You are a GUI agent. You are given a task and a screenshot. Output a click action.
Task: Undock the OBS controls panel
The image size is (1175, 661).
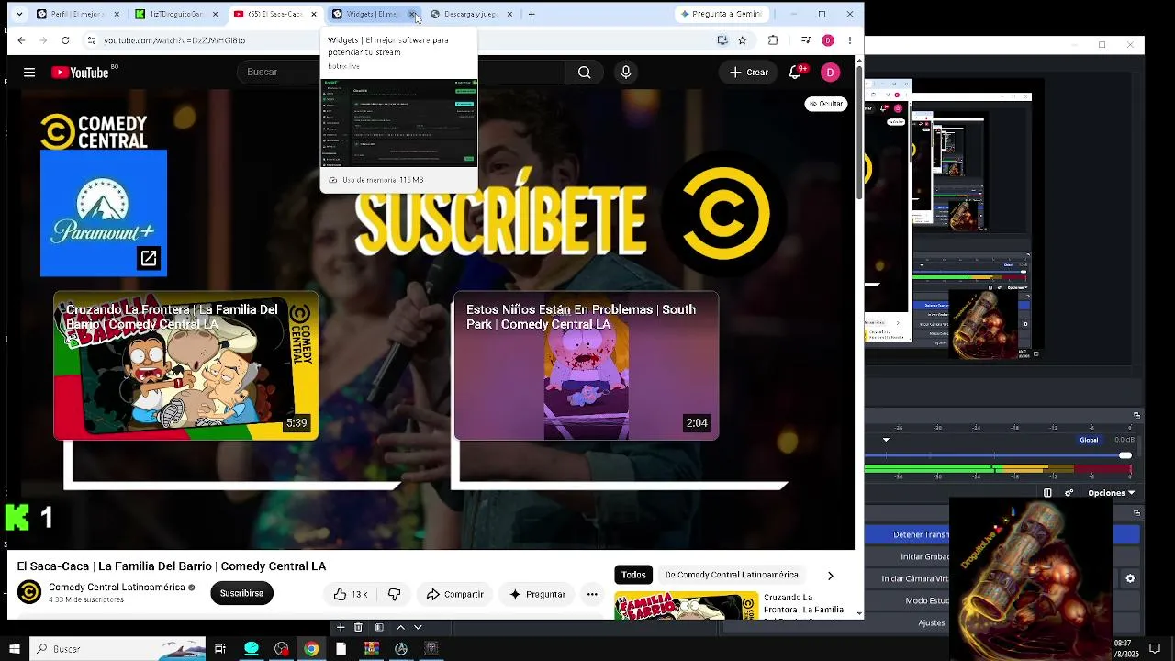1136,513
